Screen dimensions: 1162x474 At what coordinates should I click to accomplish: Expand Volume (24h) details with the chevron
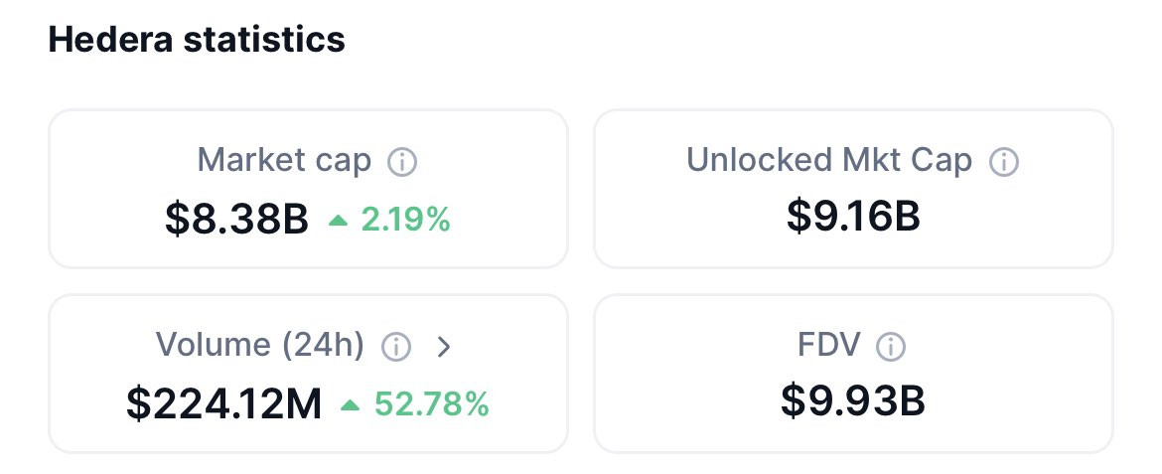(444, 347)
